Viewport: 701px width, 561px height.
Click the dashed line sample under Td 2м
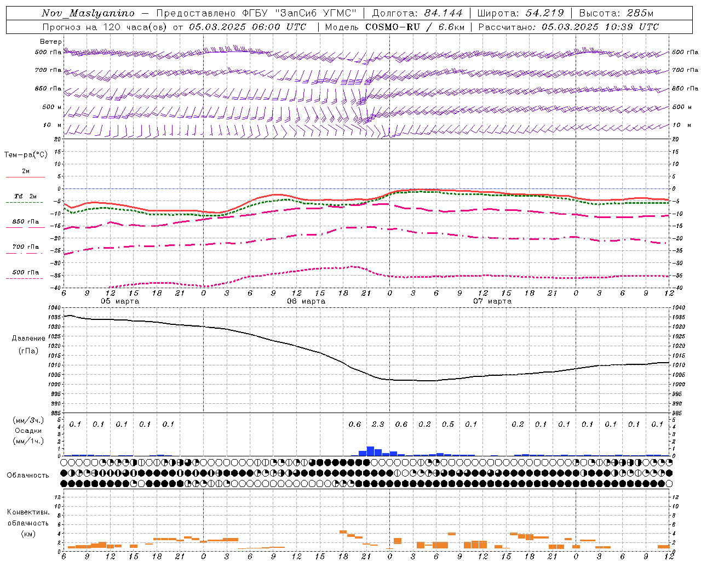pos(25,202)
